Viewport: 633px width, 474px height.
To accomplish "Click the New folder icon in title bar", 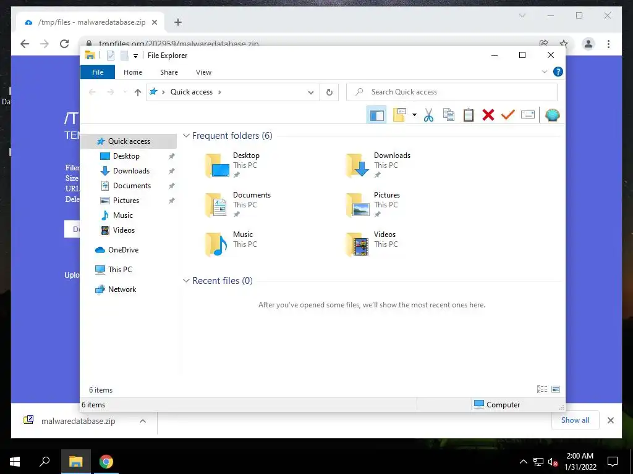I will (124, 56).
